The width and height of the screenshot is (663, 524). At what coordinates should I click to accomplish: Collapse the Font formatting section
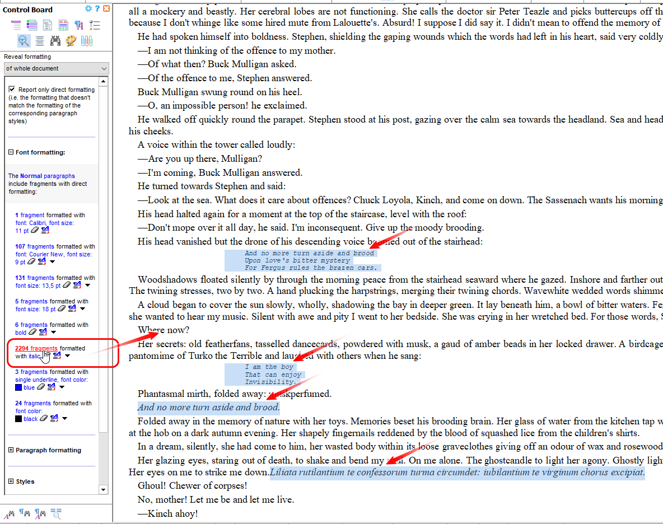(11, 152)
